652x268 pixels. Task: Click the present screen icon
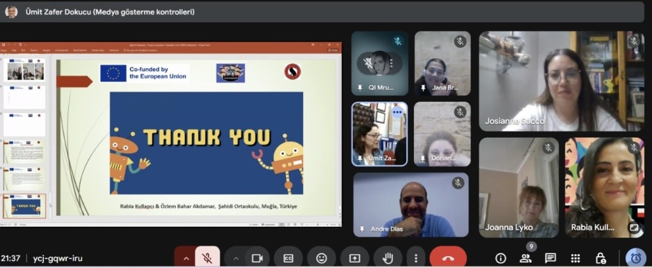pyautogui.click(x=354, y=258)
